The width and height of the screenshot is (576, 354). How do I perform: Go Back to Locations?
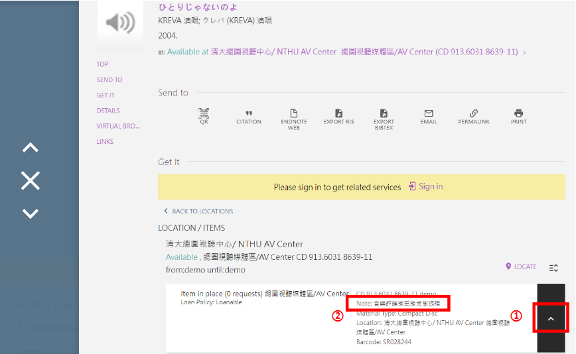click(x=198, y=211)
